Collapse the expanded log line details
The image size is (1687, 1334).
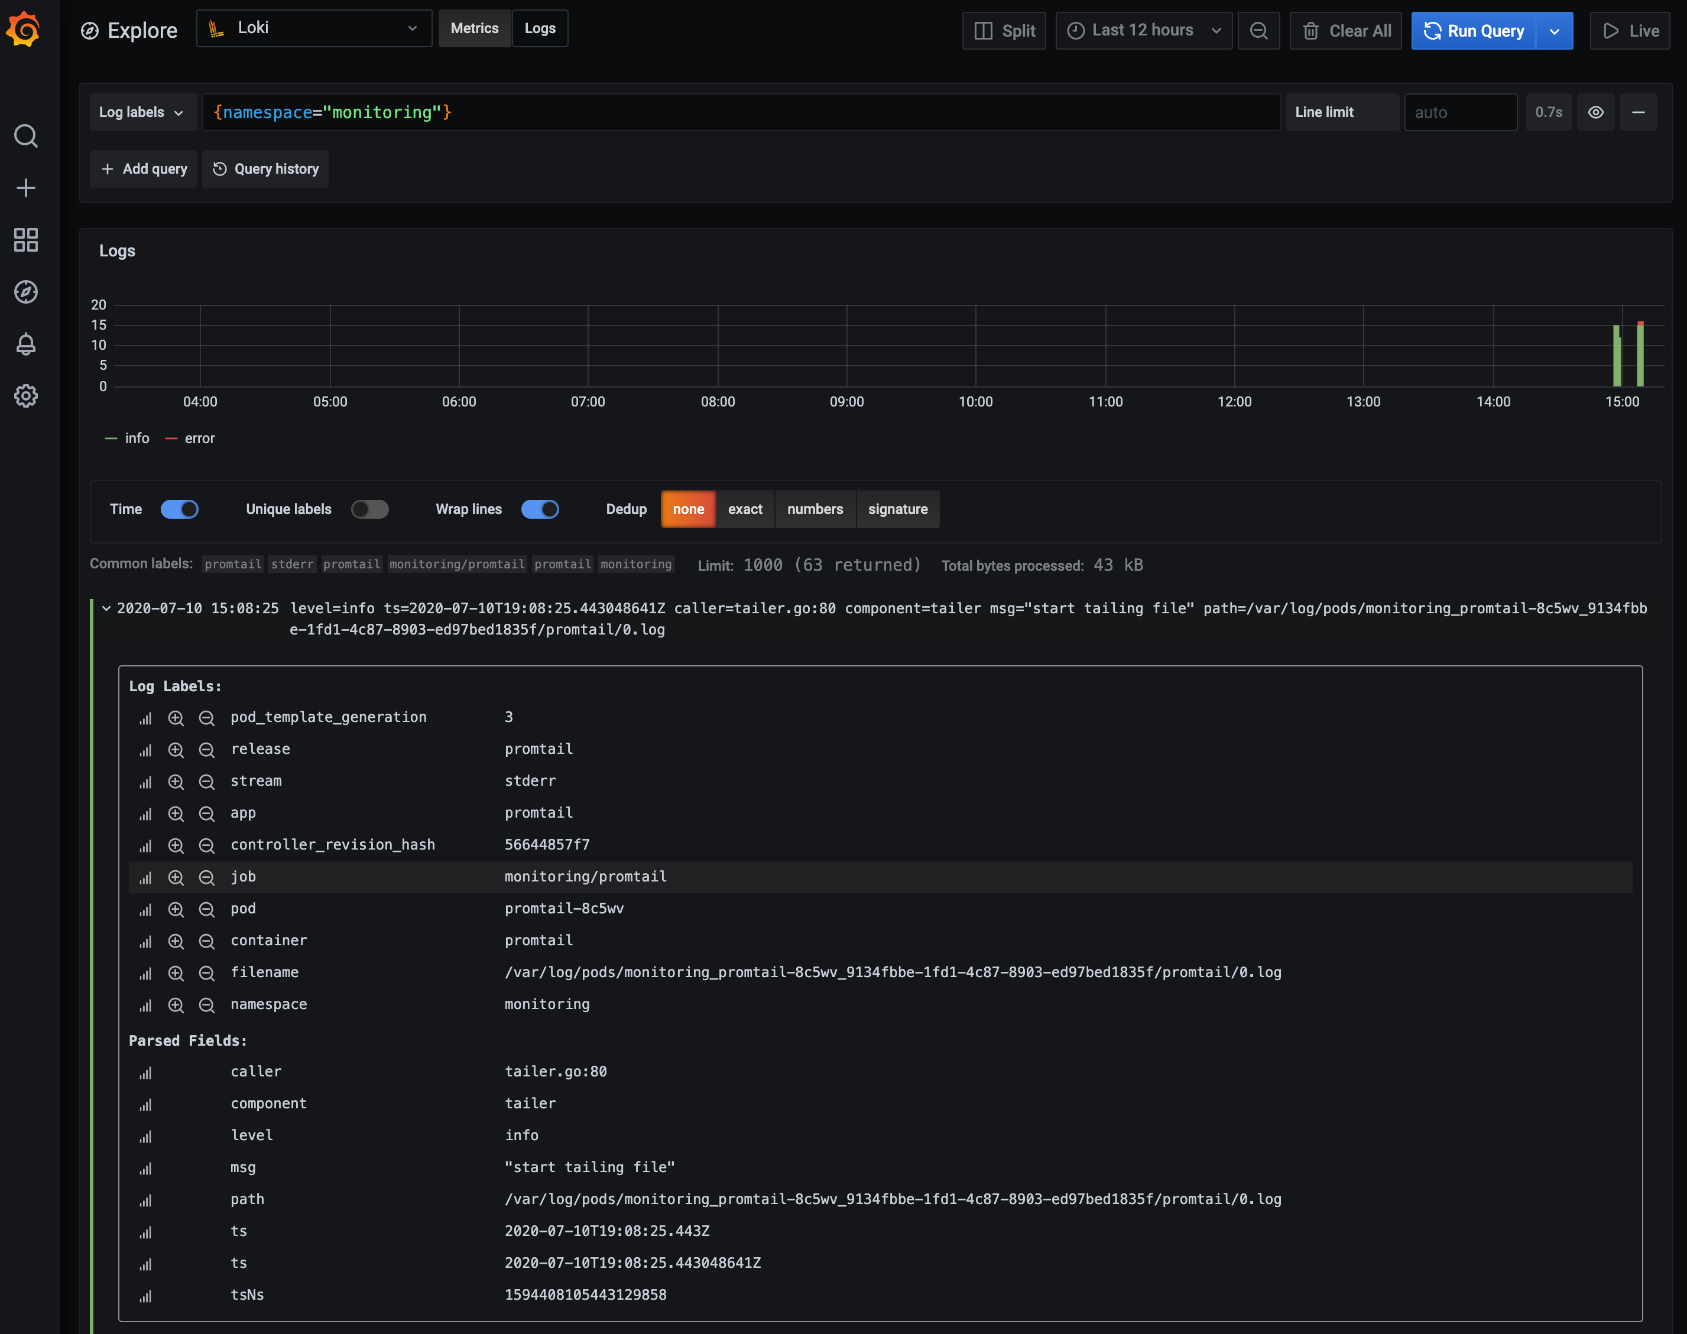click(x=106, y=609)
